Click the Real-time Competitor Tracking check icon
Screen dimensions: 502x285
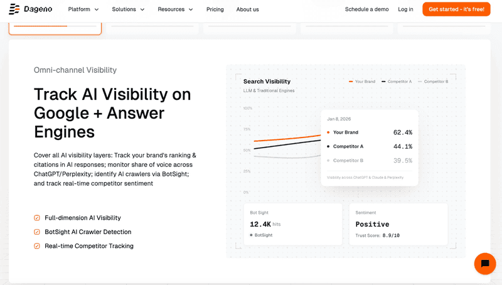point(37,246)
